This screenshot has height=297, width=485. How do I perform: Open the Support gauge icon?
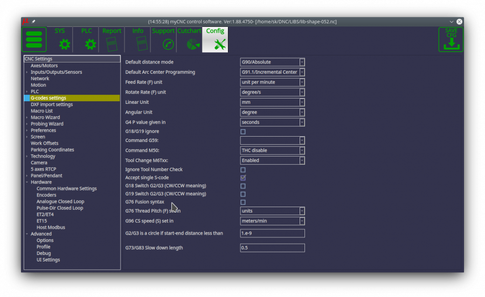point(168,44)
